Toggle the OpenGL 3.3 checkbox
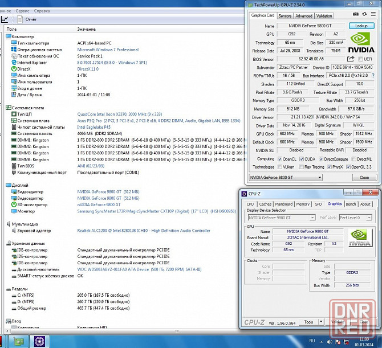 [x=348, y=167]
